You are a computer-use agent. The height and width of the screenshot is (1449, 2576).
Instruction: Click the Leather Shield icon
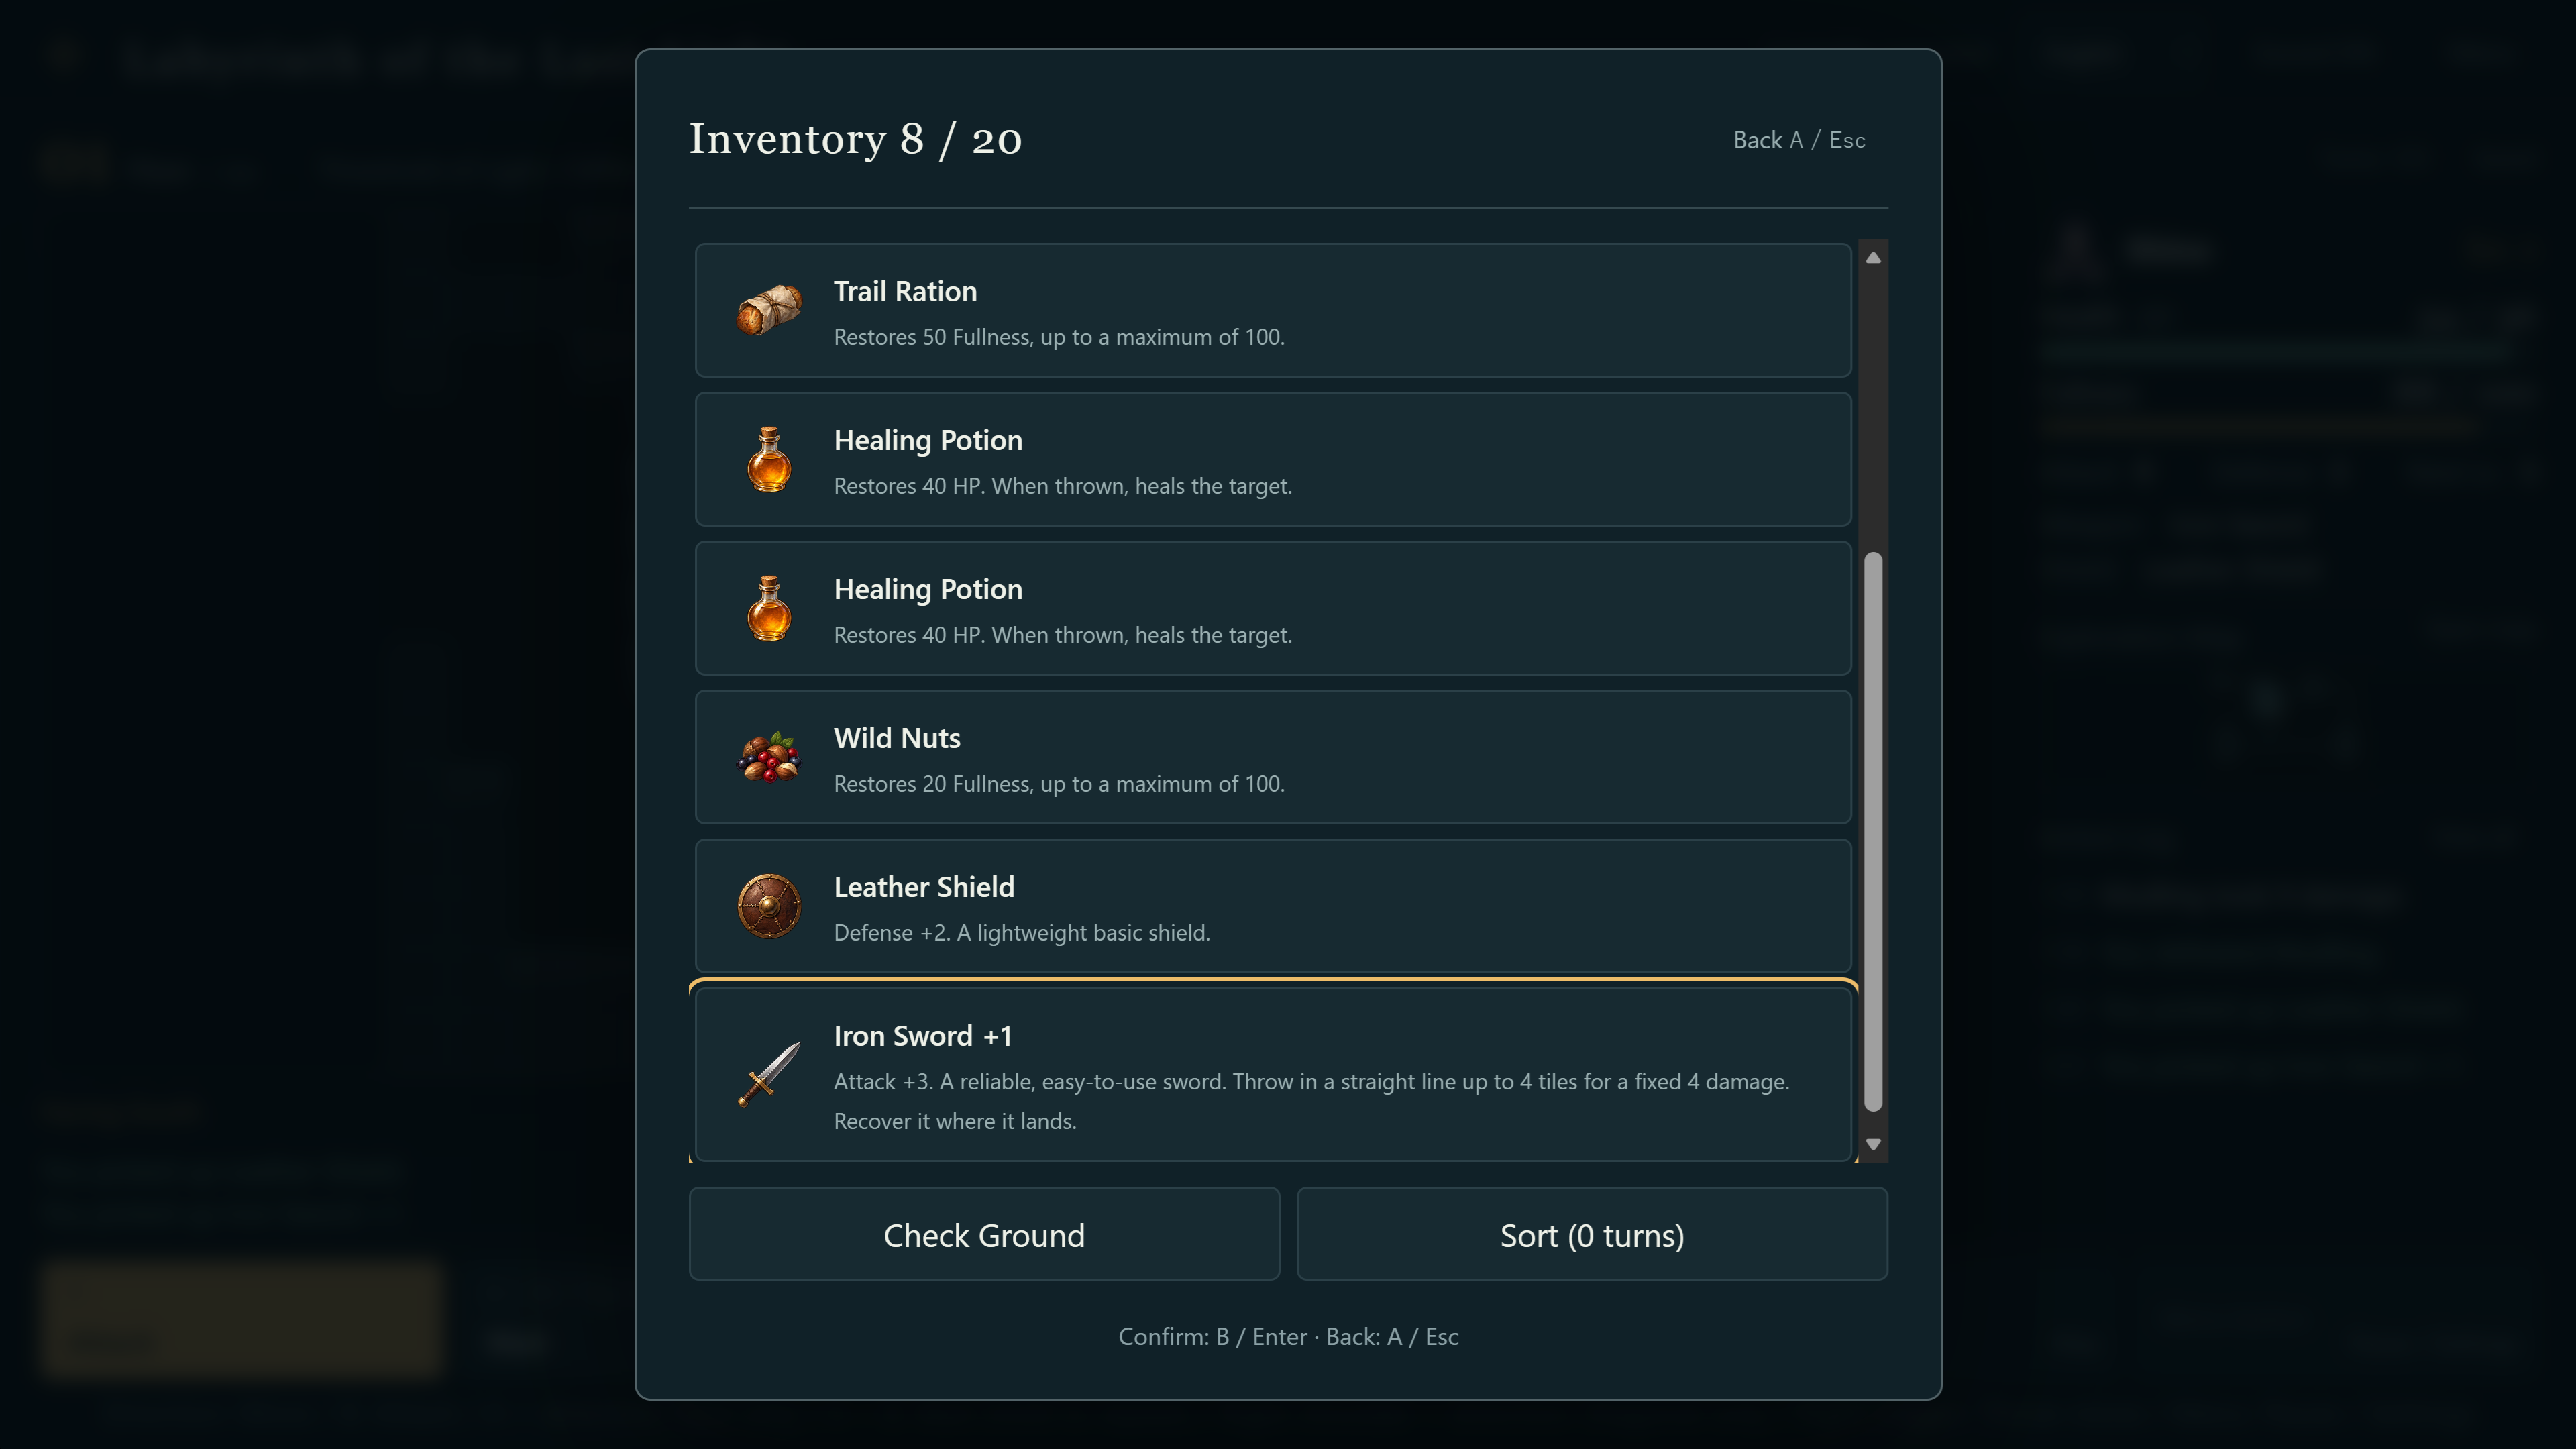769,906
